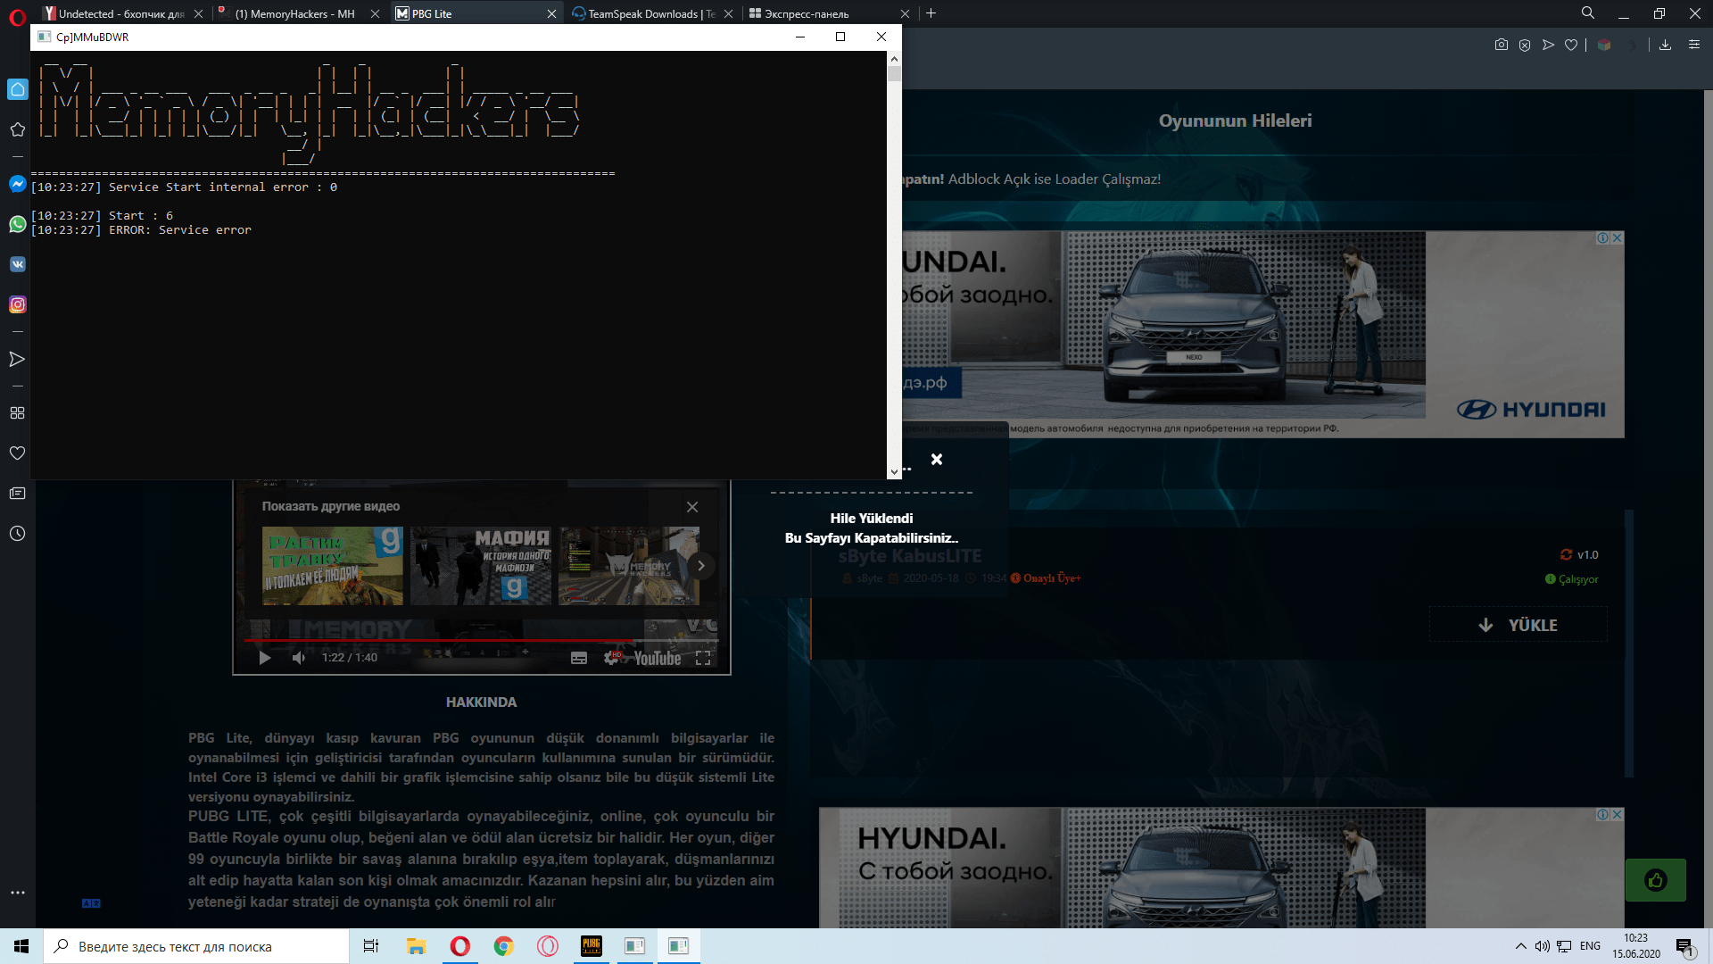Viewport: 1713px width, 964px height.
Task: Open the bookmarks star in Opera sidebar
Action: tap(17, 129)
